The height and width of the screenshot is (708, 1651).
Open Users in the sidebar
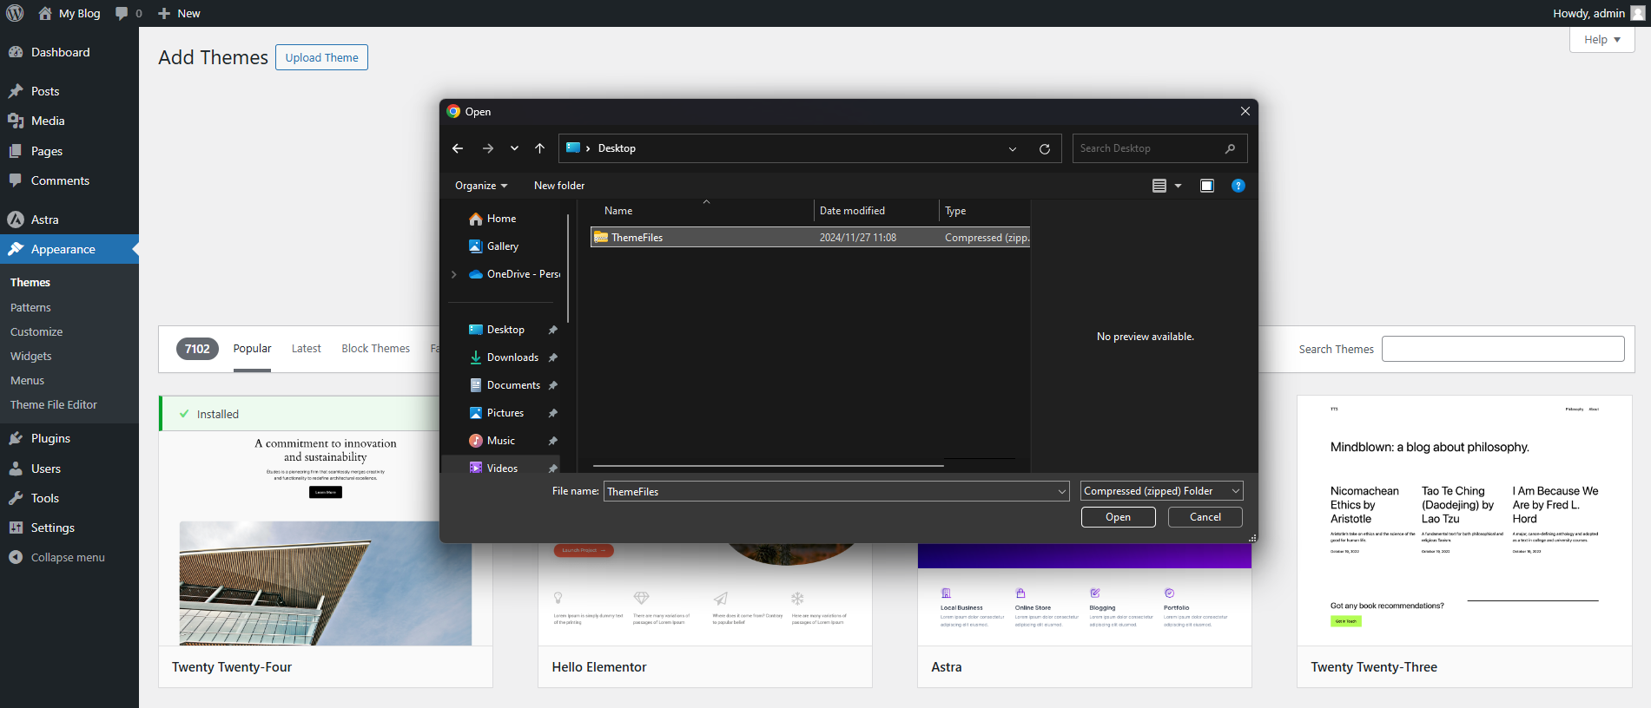46,469
